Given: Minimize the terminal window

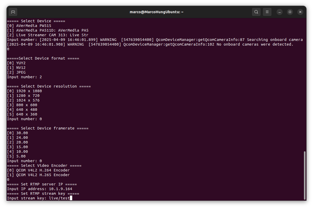Looking at the screenshot, I should click(x=279, y=12).
